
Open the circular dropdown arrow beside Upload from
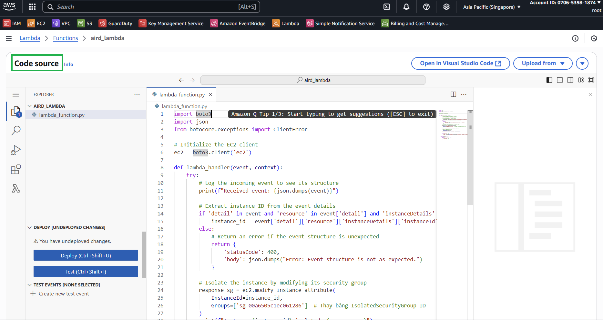pyautogui.click(x=582, y=63)
